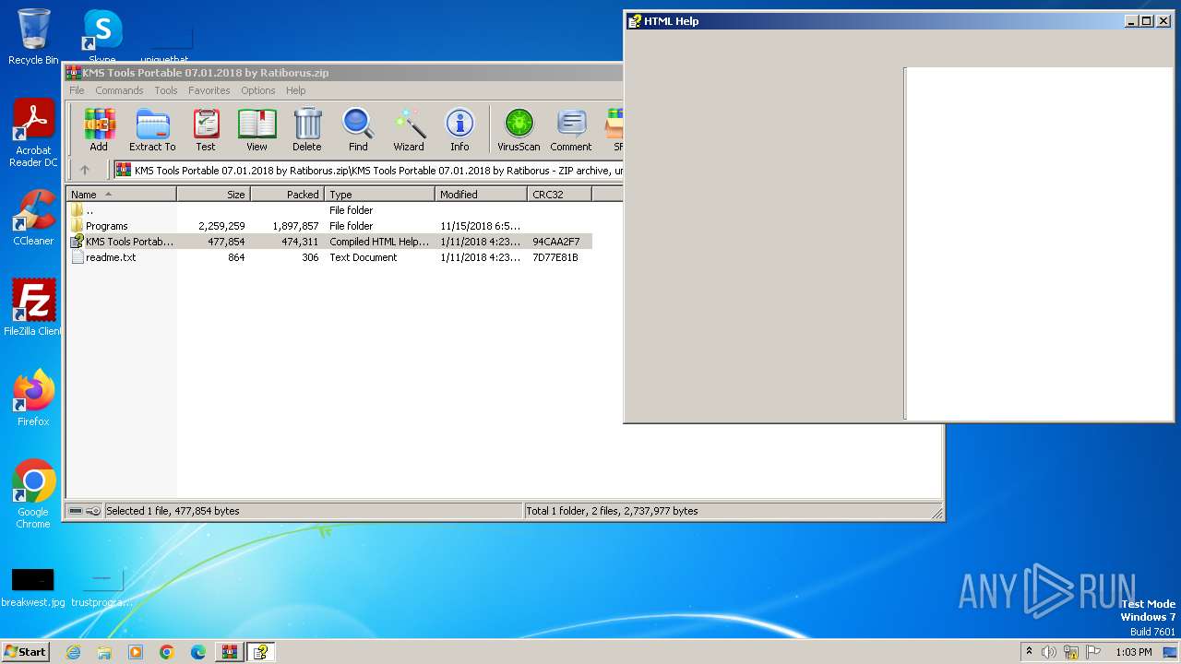Click the archive path address field
The height and width of the screenshot is (664, 1181).
tap(369, 170)
